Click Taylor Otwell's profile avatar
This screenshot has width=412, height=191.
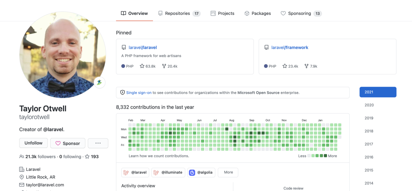(63, 55)
